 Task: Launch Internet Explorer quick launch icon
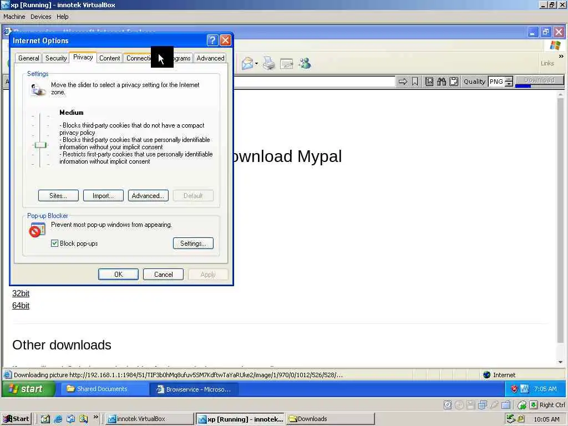coord(58,419)
